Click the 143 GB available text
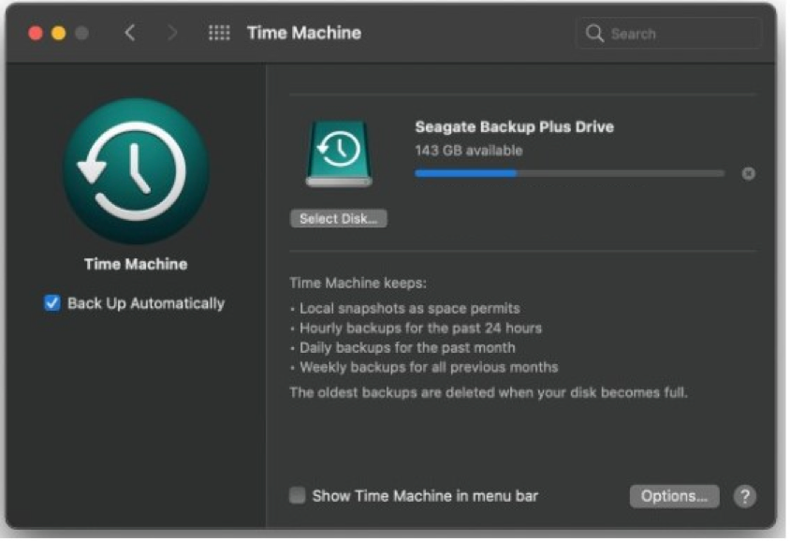Image resolution: width=790 pixels, height=541 pixels. [x=468, y=150]
